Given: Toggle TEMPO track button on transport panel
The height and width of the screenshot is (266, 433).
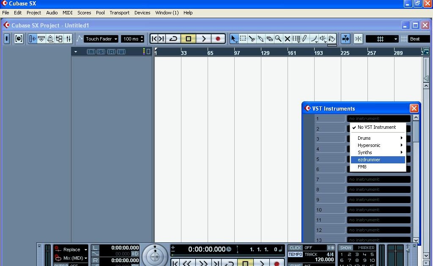Looking at the screenshot, I should [295, 255].
